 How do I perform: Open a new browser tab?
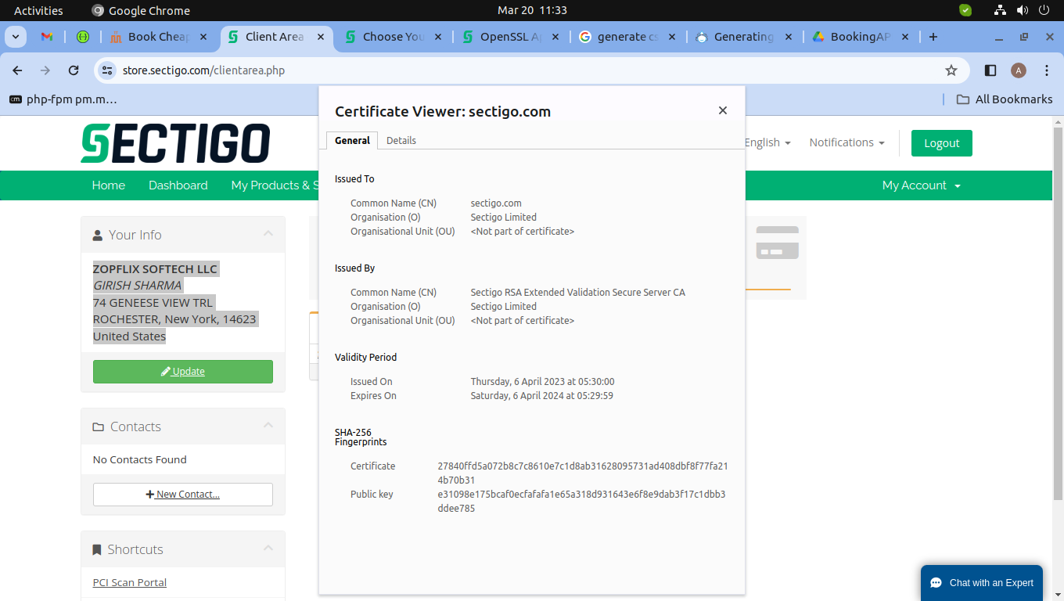[933, 37]
